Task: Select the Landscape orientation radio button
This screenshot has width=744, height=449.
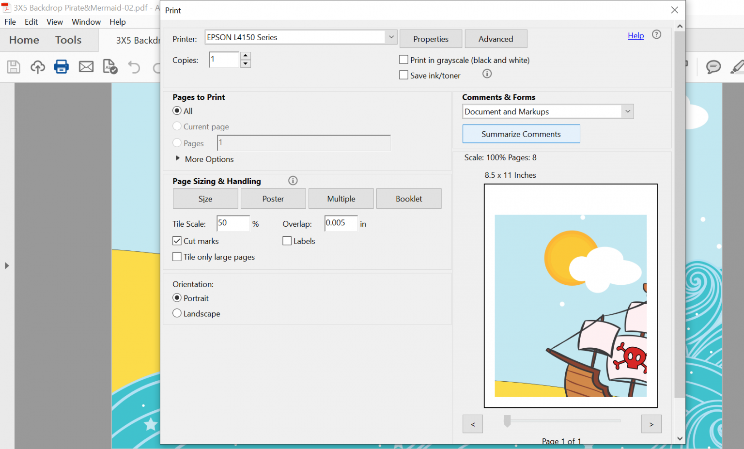Action: [177, 313]
